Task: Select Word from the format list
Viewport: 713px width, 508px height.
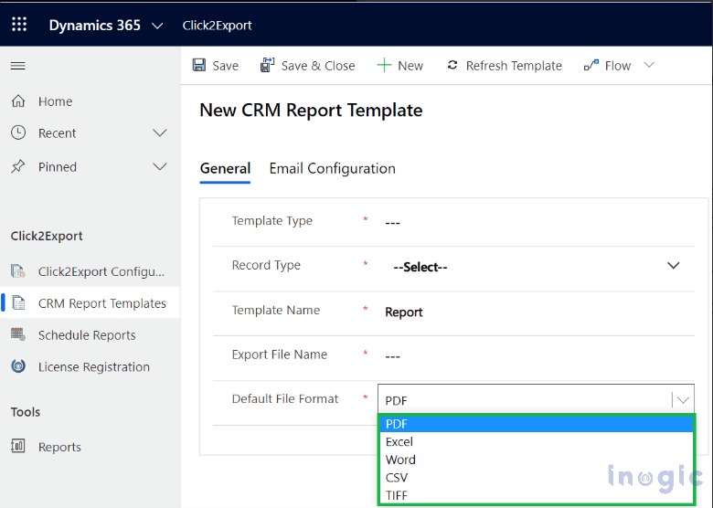Action: tap(536, 460)
